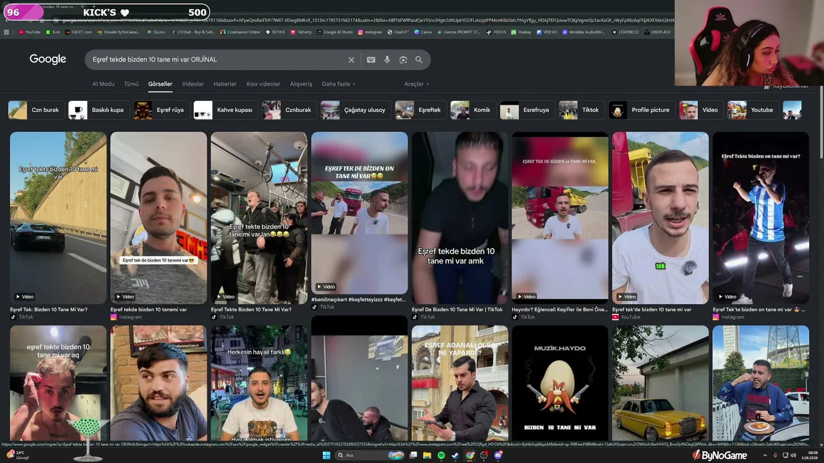Viewport: 824px width, 463px height.
Task: Clear the search box with the X icon
Action: point(351,60)
